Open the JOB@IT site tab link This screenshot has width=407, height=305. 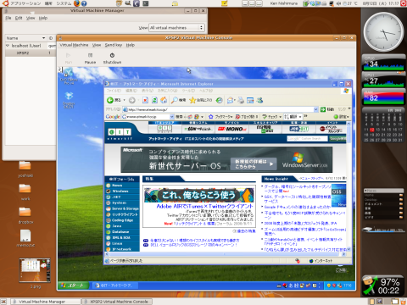click(298, 129)
